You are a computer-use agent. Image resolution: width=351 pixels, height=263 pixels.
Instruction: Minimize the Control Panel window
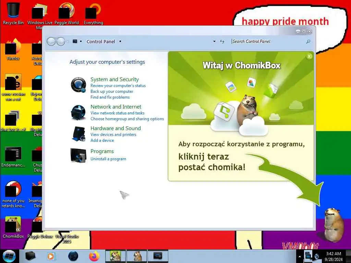point(298,32)
